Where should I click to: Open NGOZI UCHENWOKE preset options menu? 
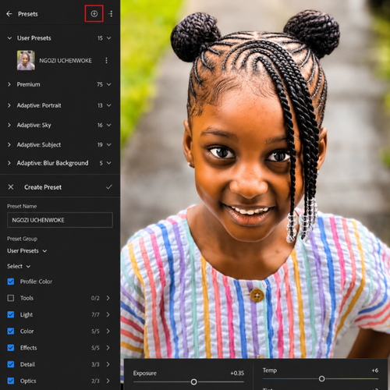(x=106, y=60)
